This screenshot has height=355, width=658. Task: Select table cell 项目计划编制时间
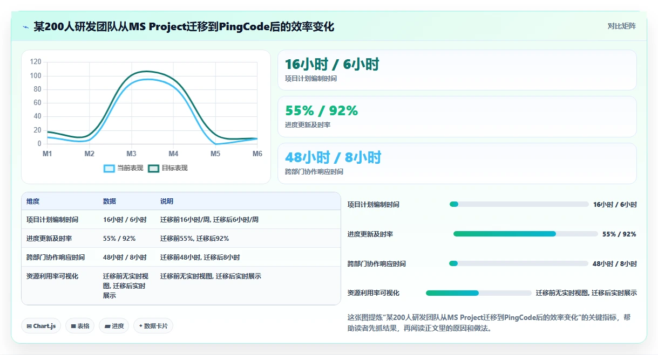[x=52, y=220]
